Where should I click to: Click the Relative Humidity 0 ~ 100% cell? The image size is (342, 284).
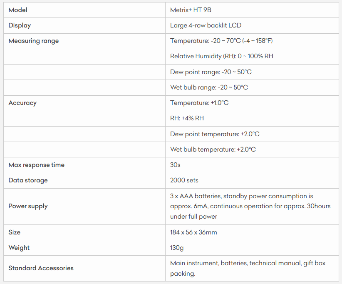click(x=221, y=56)
